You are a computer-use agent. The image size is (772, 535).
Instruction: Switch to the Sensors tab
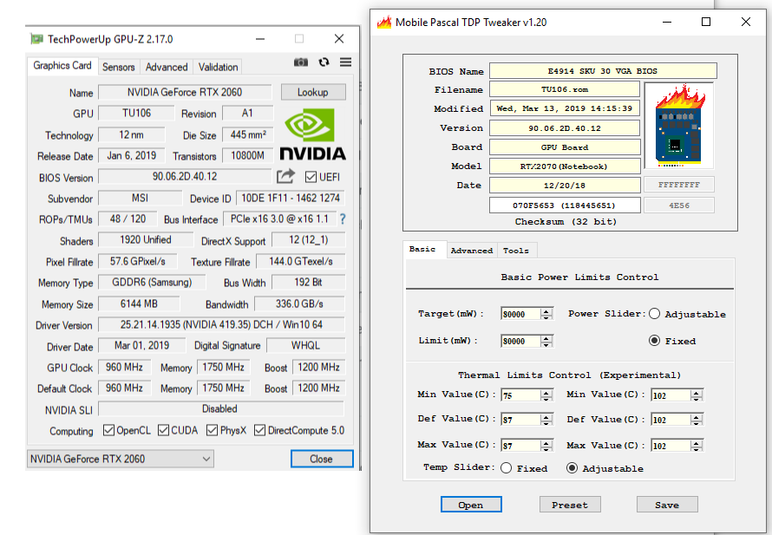(118, 67)
